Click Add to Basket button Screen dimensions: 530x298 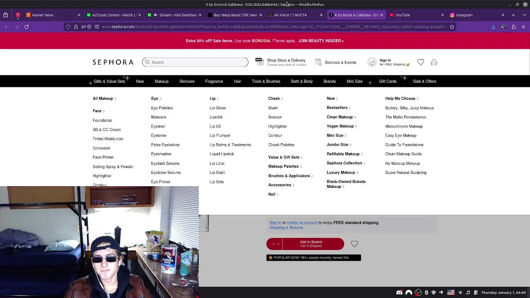[x=313, y=244]
